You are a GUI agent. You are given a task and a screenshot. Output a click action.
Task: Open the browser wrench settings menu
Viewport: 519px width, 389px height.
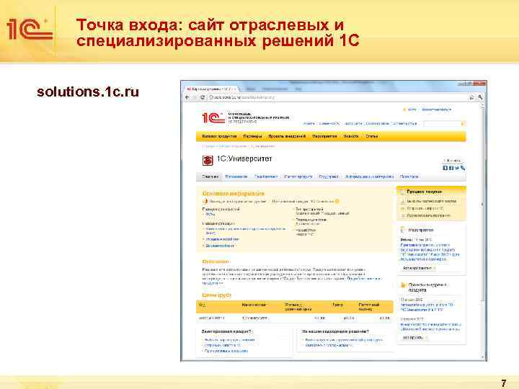point(480,97)
